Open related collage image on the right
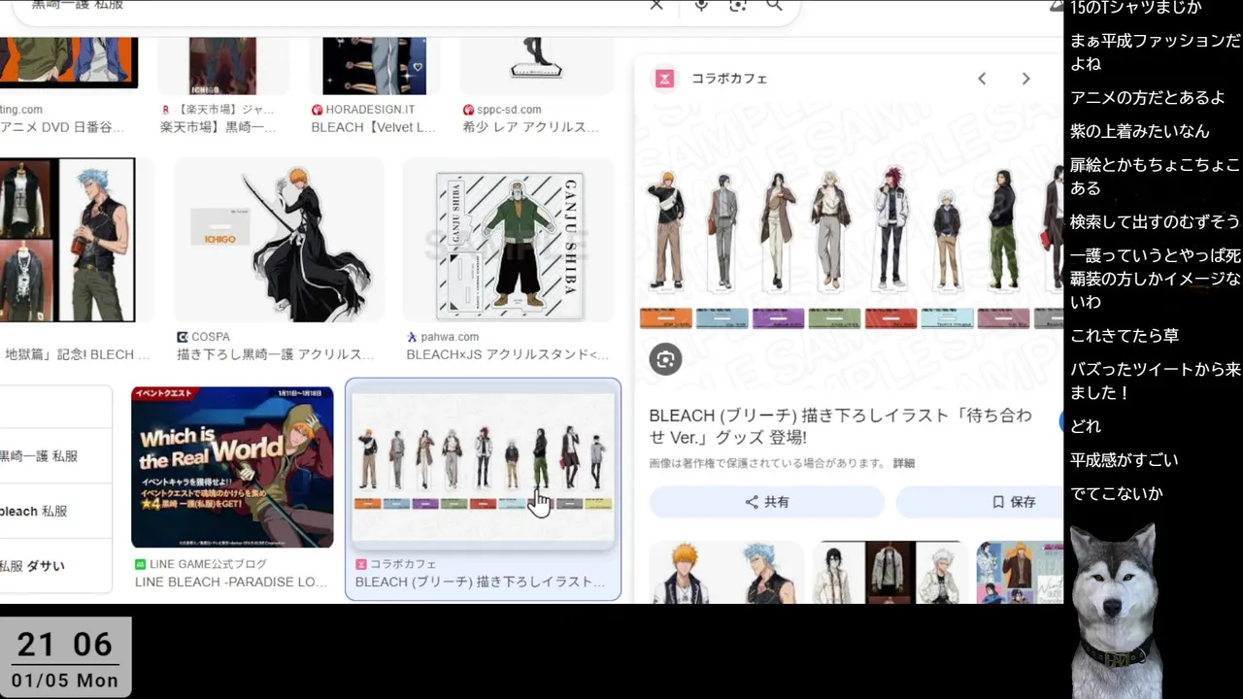The width and height of the screenshot is (1243, 699). 1020,573
